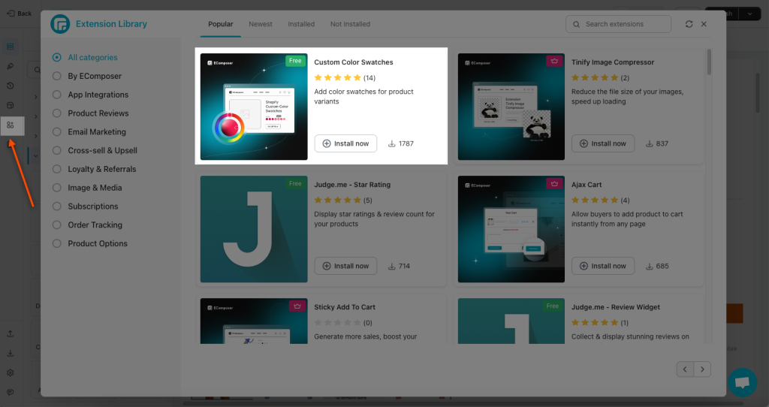This screenshot has height=407, width=769.
Task: Select the App Integrations category
Action: [x=90, y=95]
